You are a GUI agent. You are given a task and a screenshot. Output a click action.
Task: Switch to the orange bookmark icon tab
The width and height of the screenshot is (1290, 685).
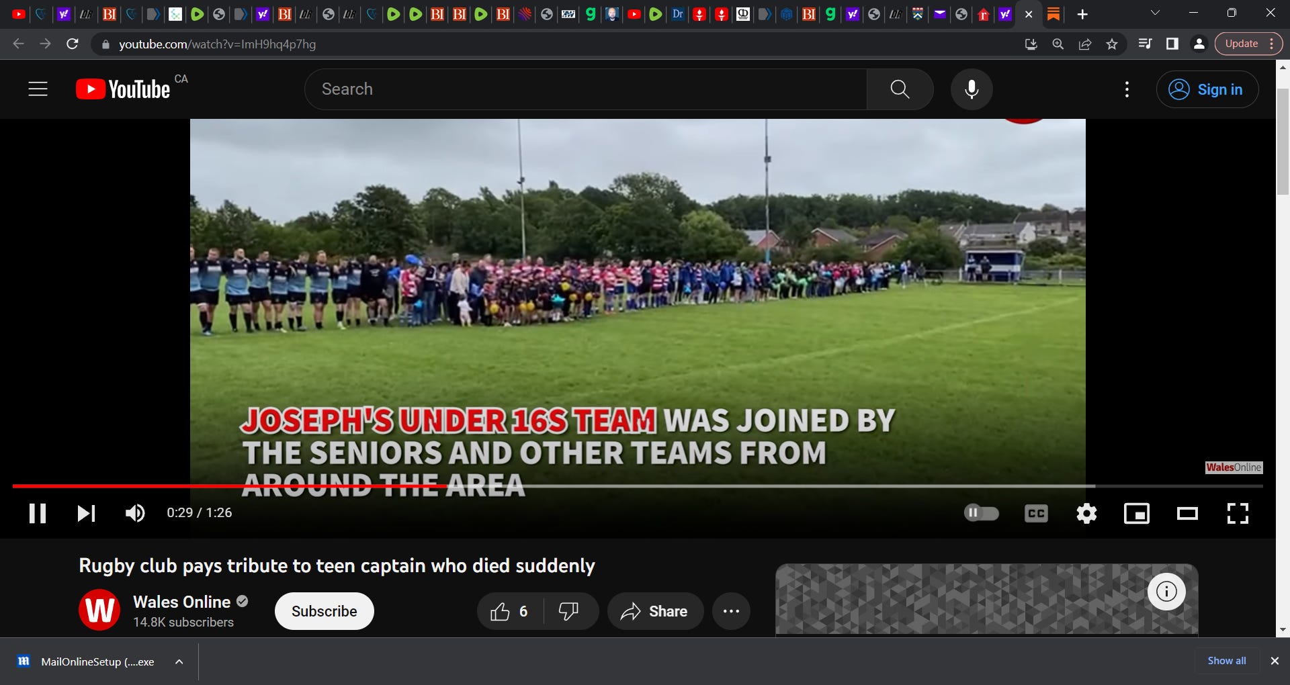coord(1053,14)
